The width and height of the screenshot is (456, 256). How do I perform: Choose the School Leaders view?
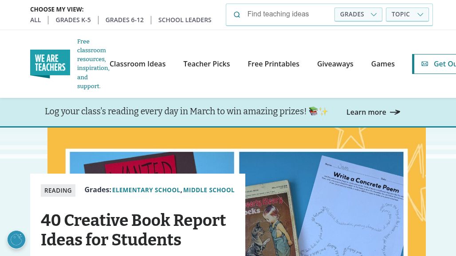point(185,20)
